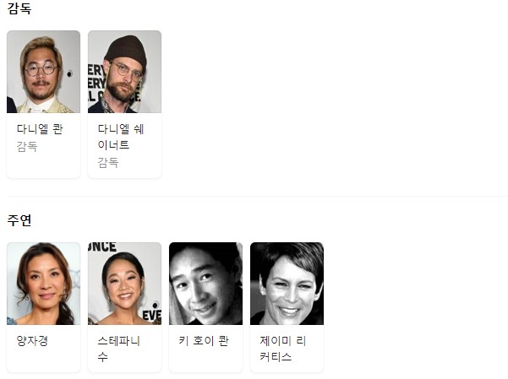The image size is (508, 379).
Task: Click the 다니엘 쉐이너트 name text
Action: 121,137
